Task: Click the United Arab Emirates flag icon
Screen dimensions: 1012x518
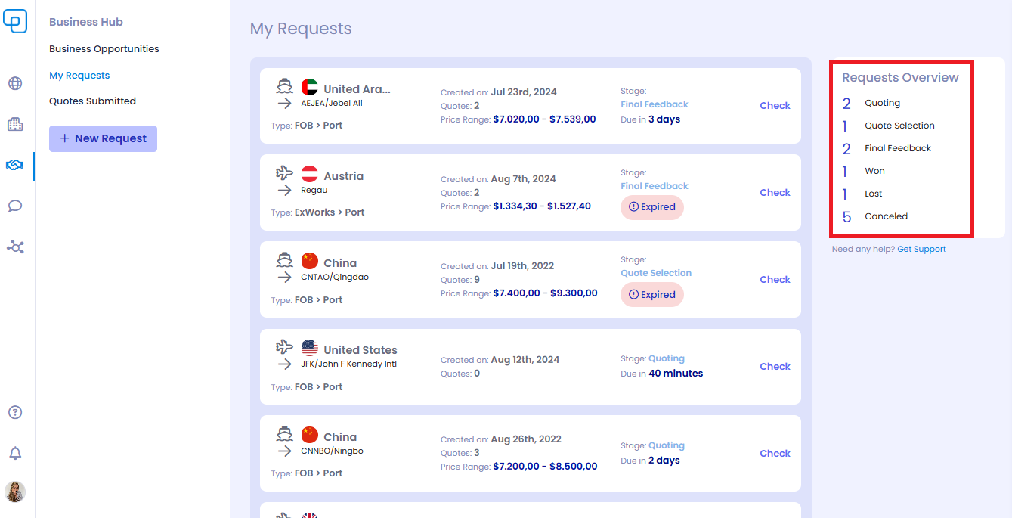Action: (310, 87)
